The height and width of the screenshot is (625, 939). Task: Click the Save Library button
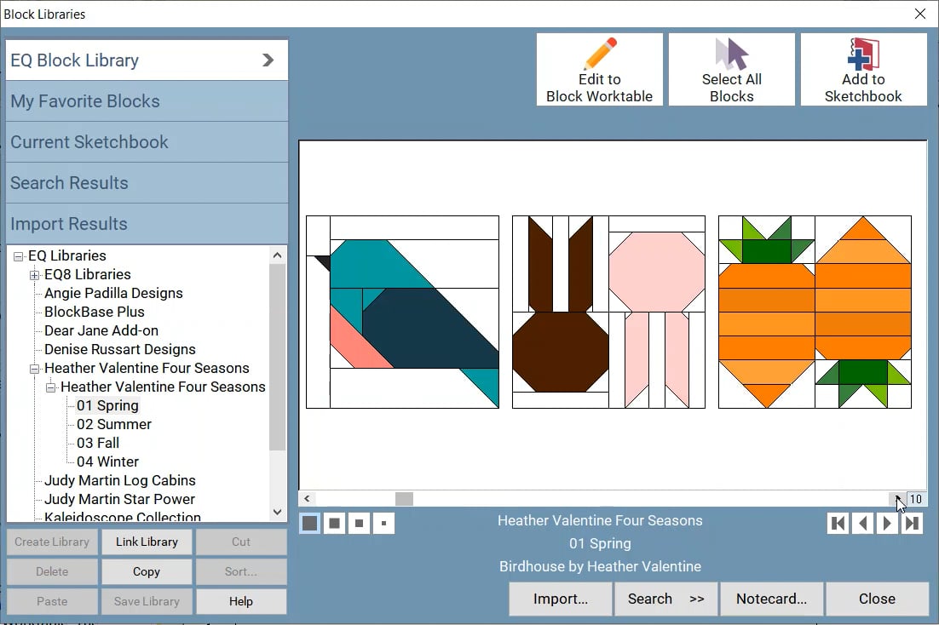(147, 602)
